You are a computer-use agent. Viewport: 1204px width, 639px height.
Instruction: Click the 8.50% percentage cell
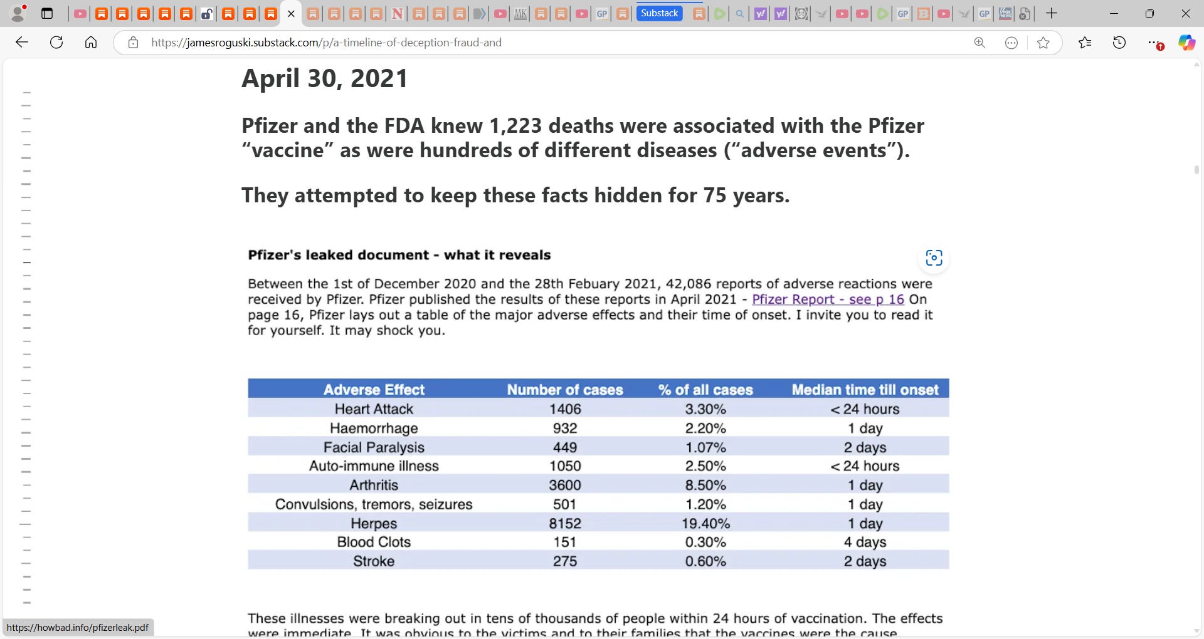coord(705,485)
